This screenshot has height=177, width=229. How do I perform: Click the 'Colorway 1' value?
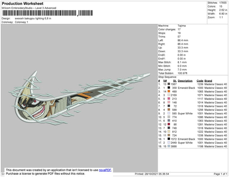21,22
